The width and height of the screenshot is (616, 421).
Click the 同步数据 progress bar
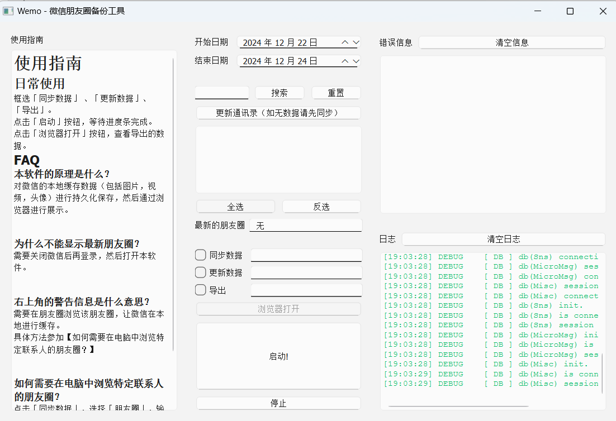(306, 255)
